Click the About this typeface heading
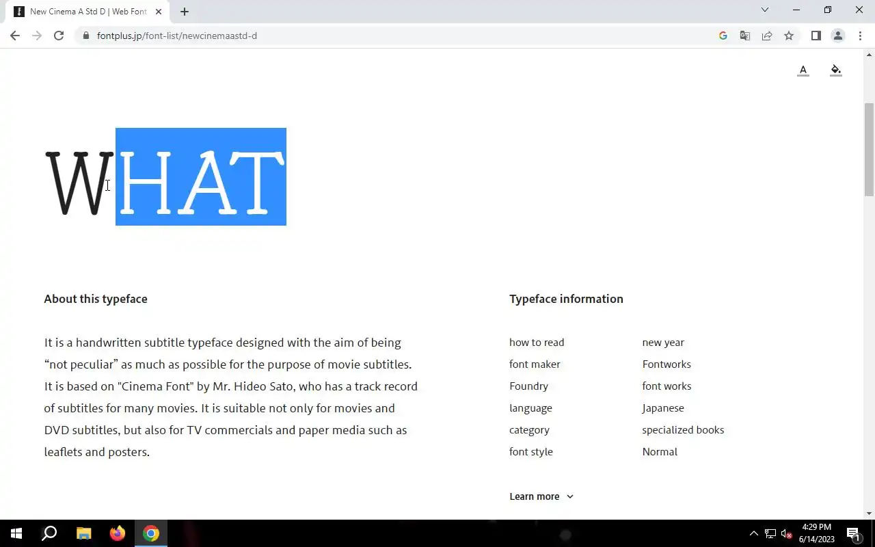This screenshot has height=547, width=875. 96,299
